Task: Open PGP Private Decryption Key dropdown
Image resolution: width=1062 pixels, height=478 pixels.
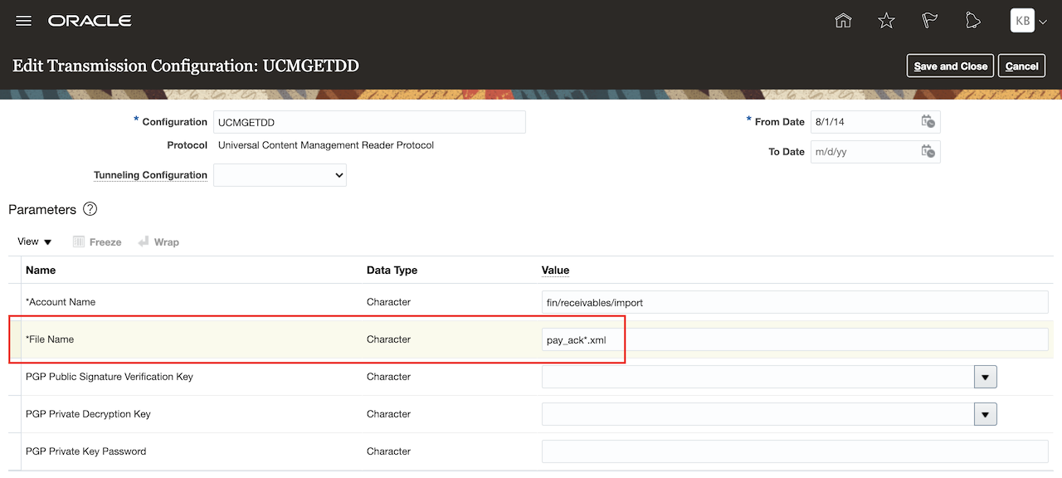Action: 985,415
